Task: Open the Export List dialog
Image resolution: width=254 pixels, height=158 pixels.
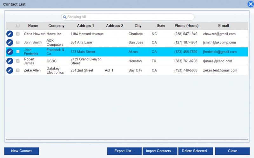Action: tap(124, 151)
